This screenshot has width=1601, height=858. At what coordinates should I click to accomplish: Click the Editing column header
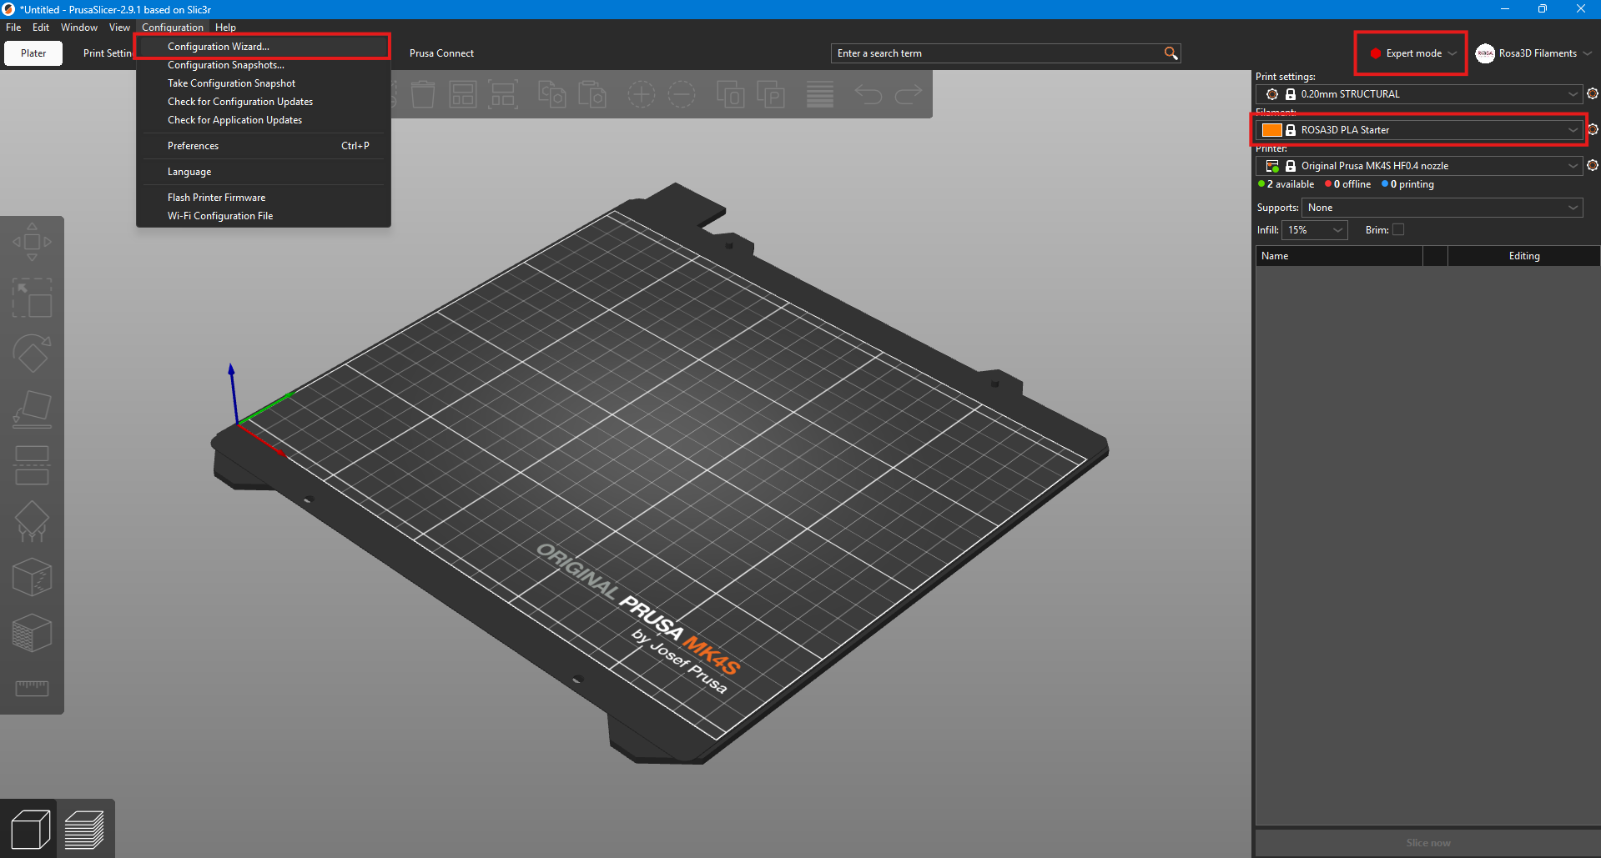[x=1523, y=256]
